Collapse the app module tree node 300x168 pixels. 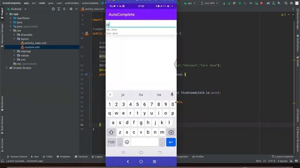coord(7,14)
